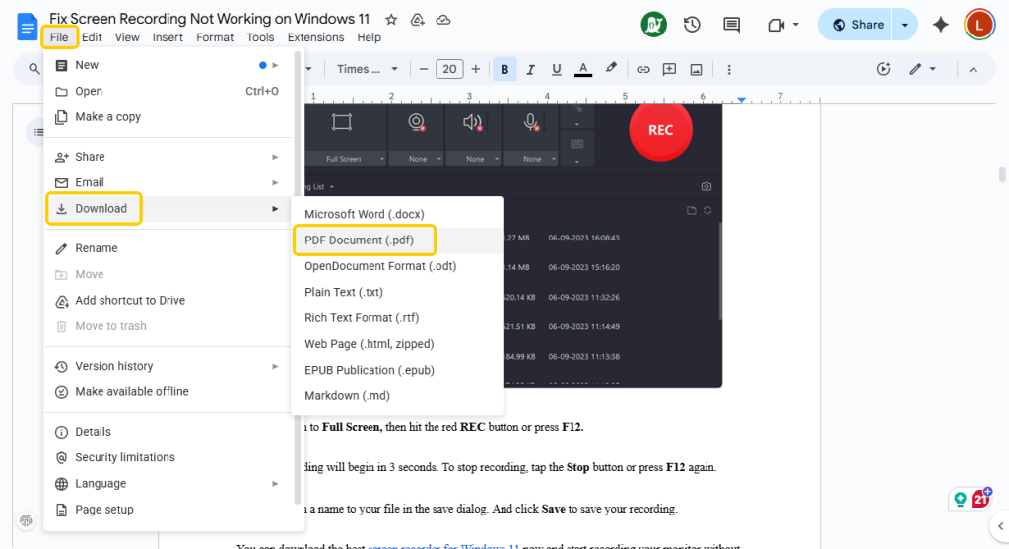Choose Open from File menu

pyautogui.click(x=168, y=91)
